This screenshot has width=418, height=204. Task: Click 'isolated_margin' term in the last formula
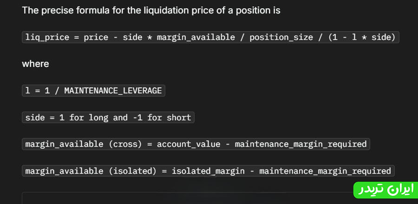click(208, 171)
